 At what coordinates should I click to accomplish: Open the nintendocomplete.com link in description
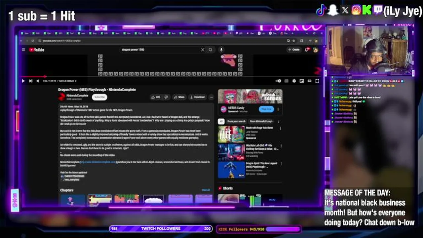click(98, 162)
